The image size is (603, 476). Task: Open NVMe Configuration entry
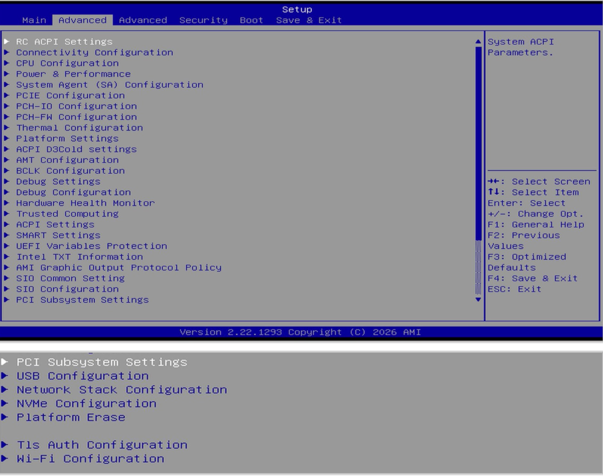click(87, 404)
